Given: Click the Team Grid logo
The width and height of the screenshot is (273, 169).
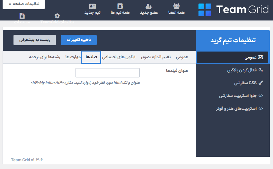Looking at the screenshot, I should click(x=233, y=10).
